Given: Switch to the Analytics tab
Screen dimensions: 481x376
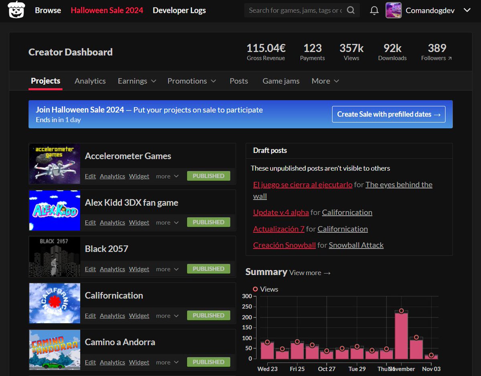Looking at the screenshot, I should 90,81.
